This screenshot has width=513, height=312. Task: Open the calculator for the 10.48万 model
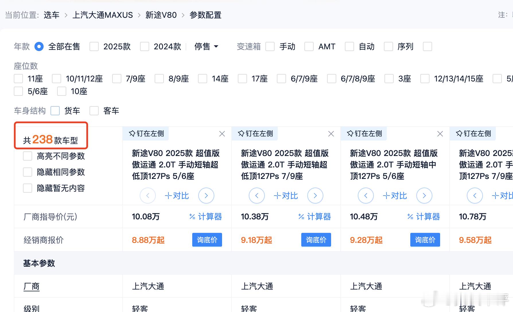click(424, 217)
